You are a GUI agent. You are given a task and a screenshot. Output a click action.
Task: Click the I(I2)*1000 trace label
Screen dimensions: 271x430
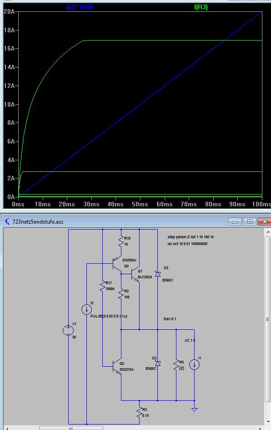click(x=79, y=7)
